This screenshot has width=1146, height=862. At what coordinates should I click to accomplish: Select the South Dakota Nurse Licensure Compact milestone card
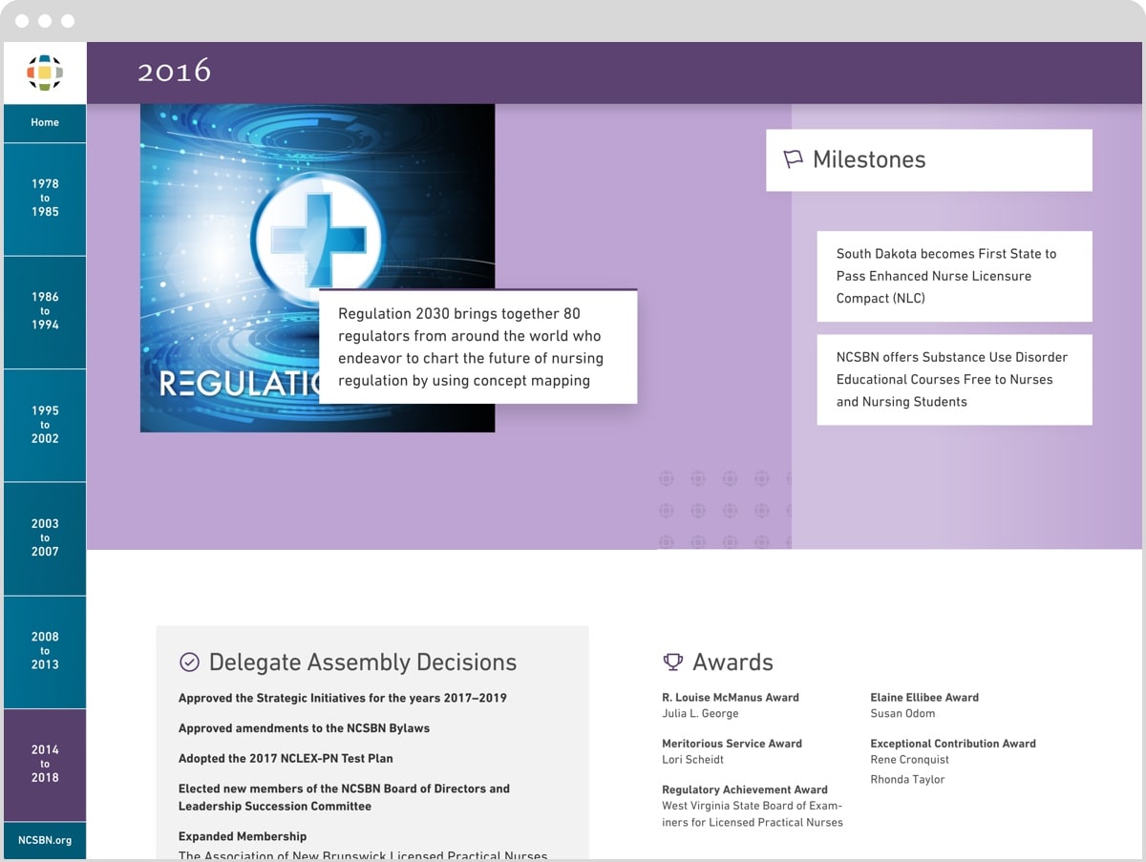click(954, 276)
